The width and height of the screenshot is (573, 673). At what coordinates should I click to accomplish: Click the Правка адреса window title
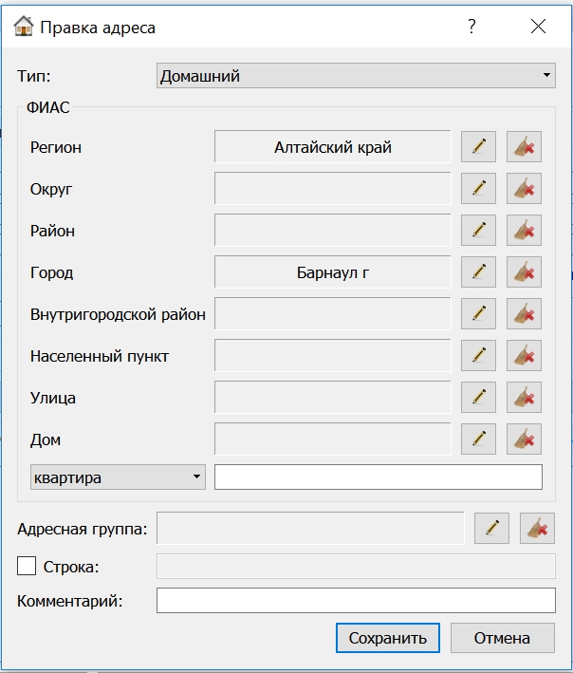pyautogui.click(x=98, y=28)
